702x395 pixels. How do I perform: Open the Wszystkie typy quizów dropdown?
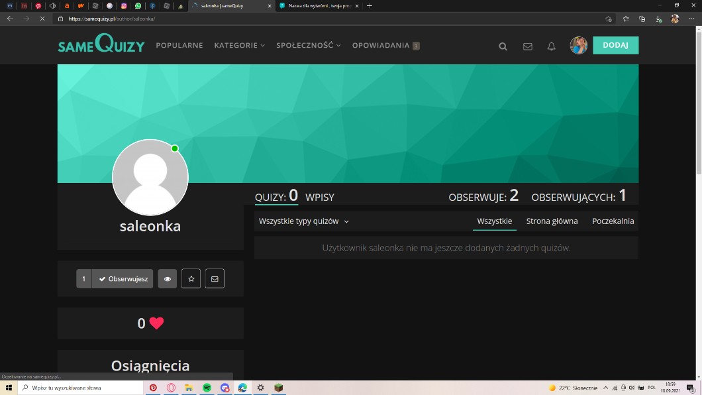(304, 221)
